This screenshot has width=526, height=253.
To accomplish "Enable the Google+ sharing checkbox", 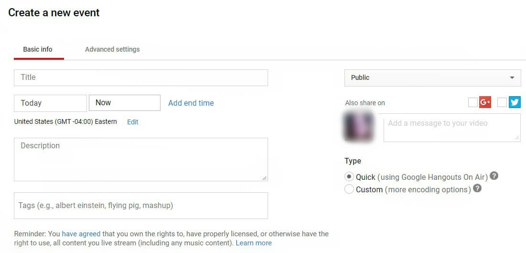I will point(473,102).
